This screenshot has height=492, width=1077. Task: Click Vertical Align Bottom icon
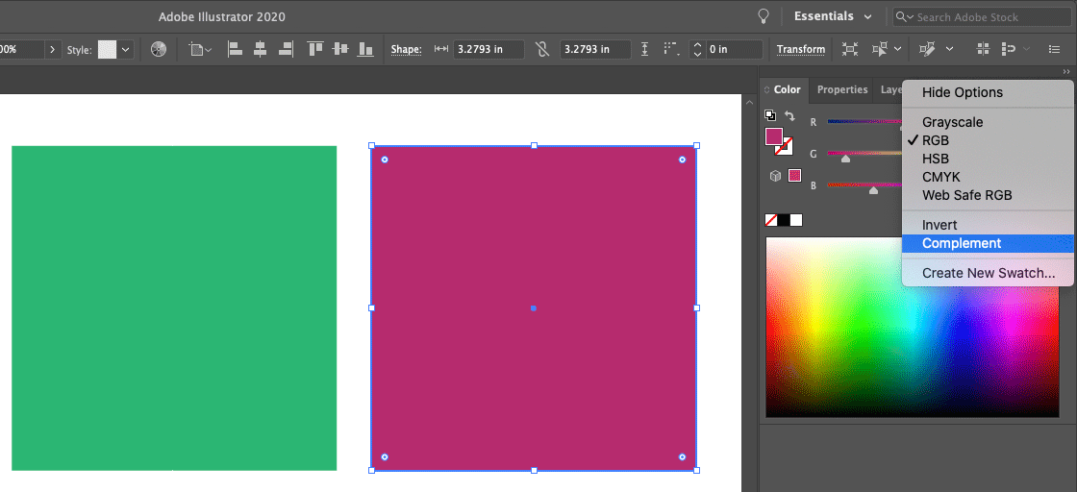365,49
